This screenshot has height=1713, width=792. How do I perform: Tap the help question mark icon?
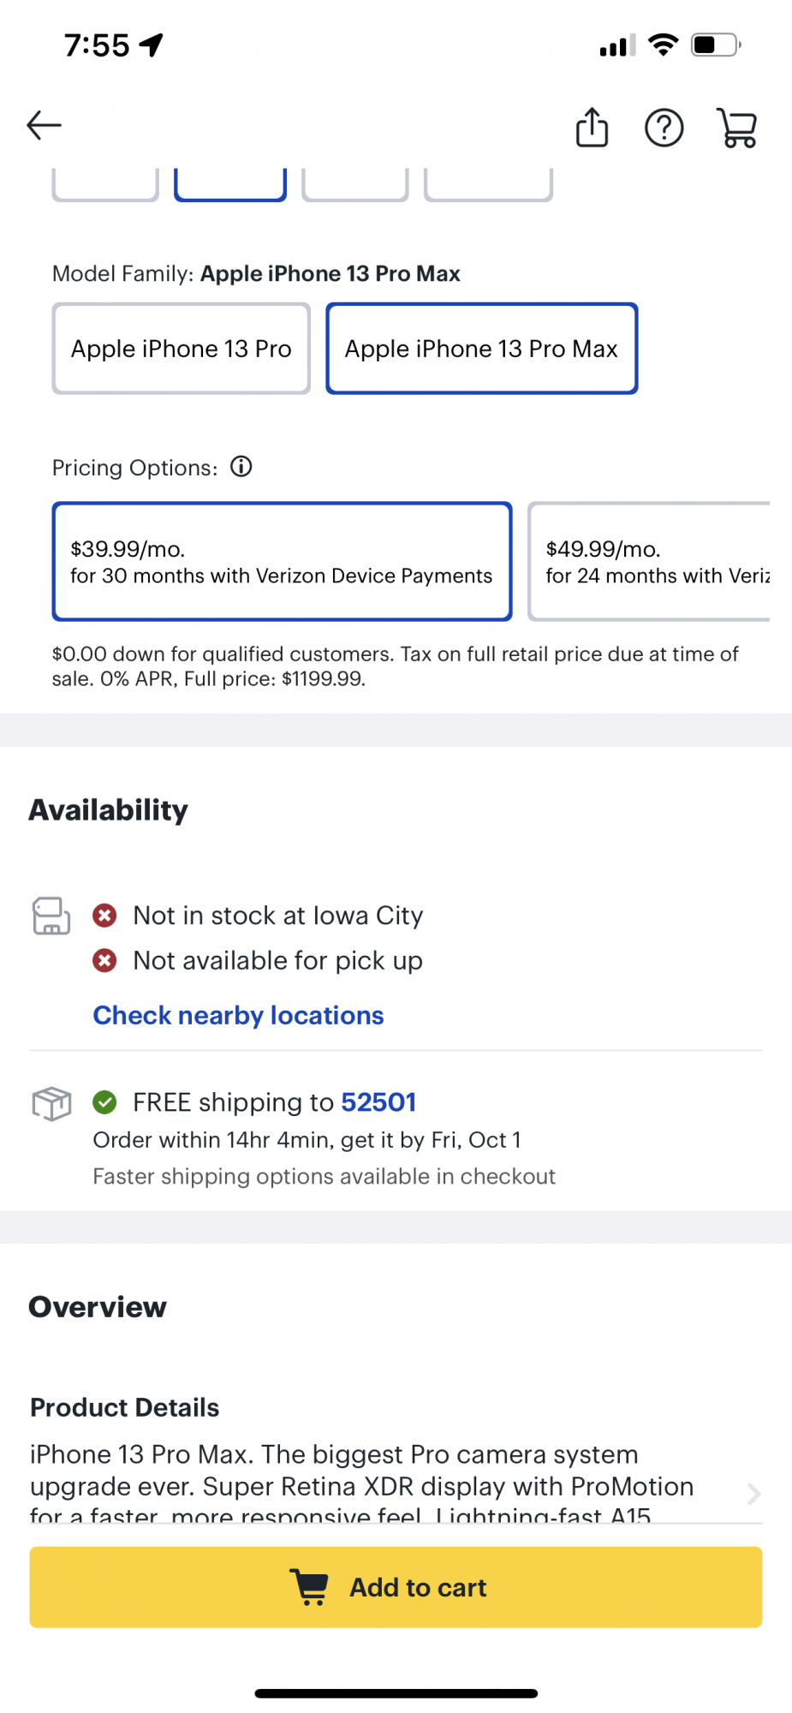click(x=664, y=128)
